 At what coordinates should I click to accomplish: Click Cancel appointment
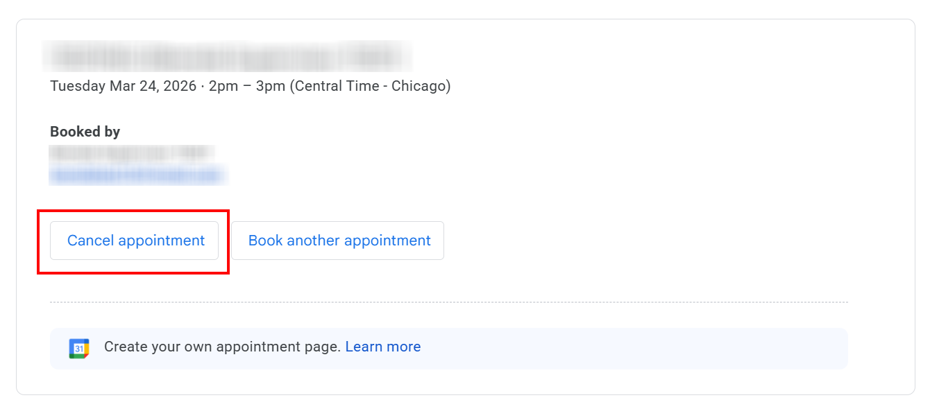coord(135,241)
